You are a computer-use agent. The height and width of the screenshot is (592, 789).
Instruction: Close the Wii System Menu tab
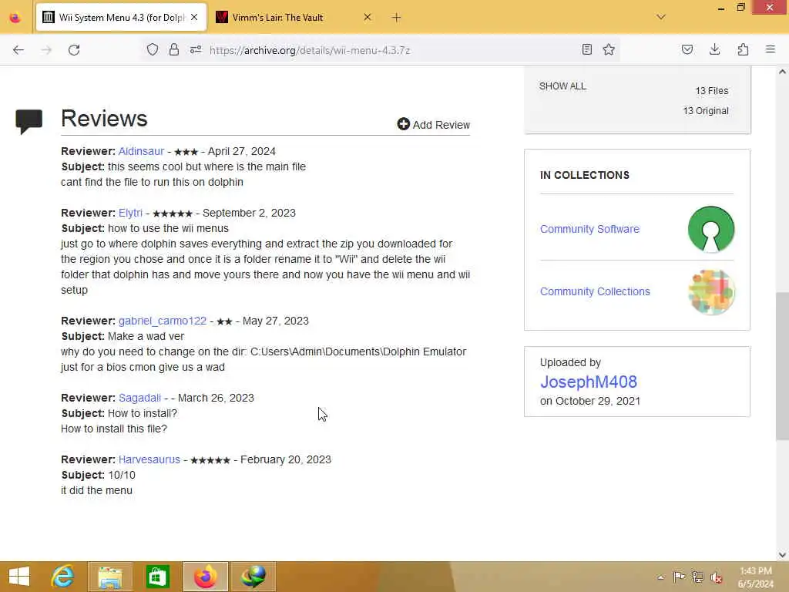[194, 17]
